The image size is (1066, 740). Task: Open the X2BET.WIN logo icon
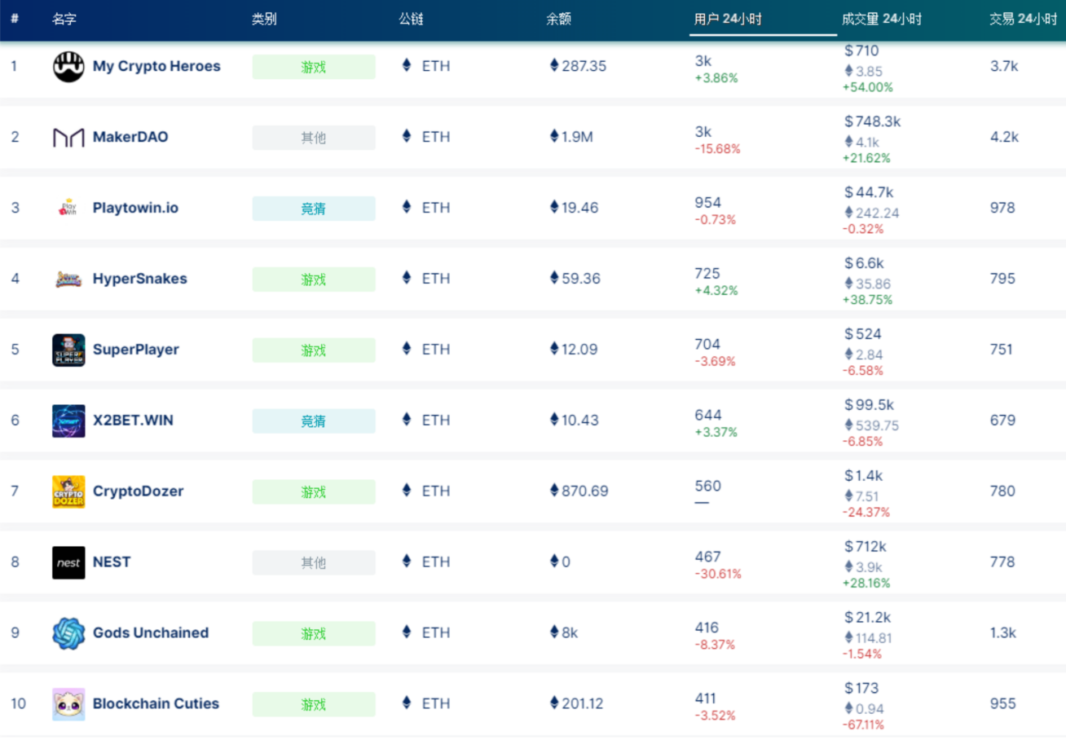tap(68, 421)
